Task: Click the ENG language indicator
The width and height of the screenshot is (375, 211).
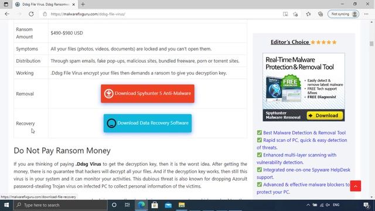Action: point(336,205)
